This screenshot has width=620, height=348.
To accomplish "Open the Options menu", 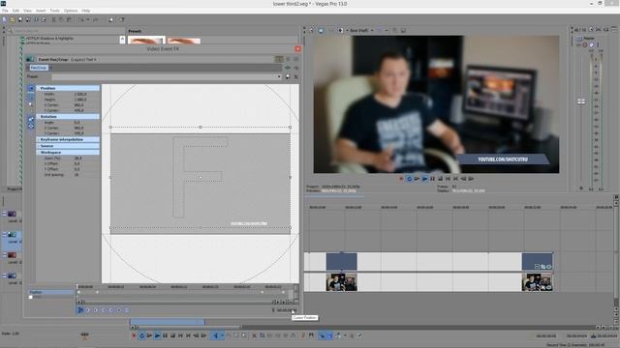I will (x=71, y=11).
